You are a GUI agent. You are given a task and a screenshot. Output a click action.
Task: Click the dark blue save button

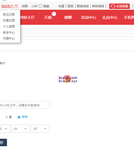(4, 142)
